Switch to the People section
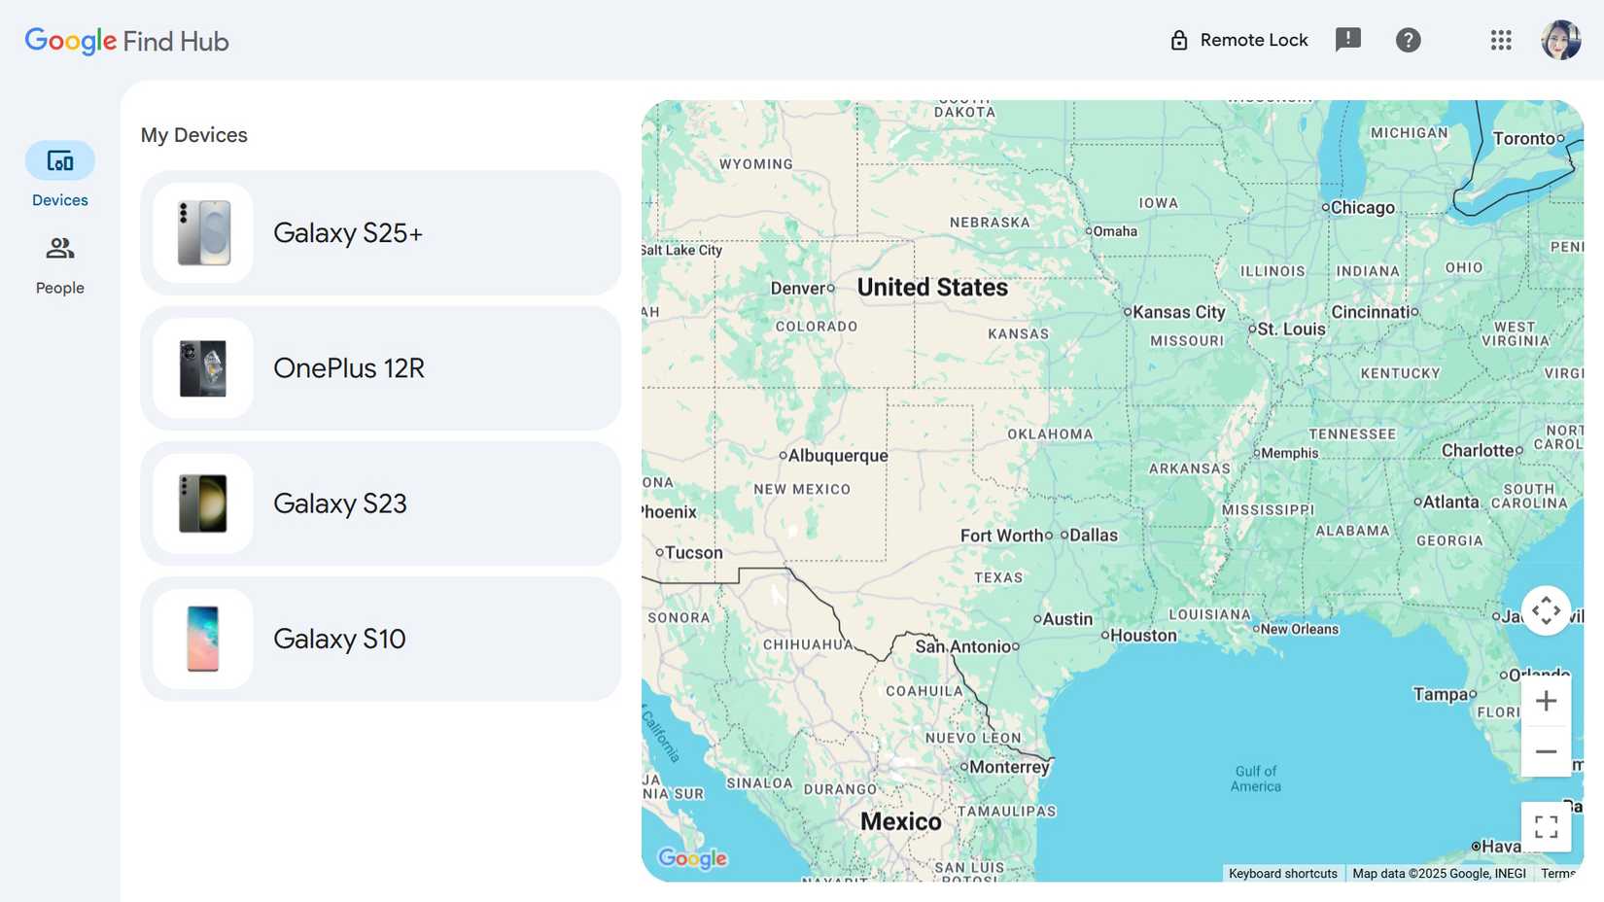The image size is (1604, 902). coord(59,260)
